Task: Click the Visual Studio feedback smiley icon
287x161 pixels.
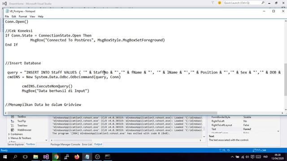Action: [x=219, y=3]
